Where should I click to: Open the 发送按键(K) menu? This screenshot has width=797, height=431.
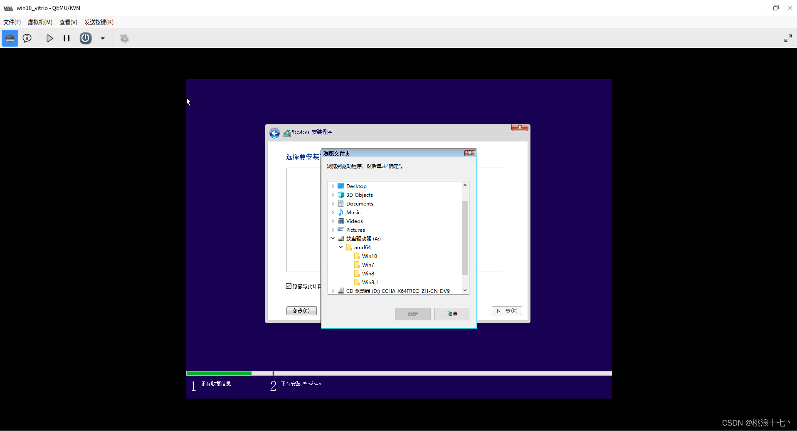(x=99, y=22)
